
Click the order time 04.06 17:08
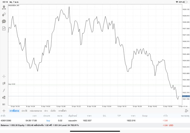(31, 121)
